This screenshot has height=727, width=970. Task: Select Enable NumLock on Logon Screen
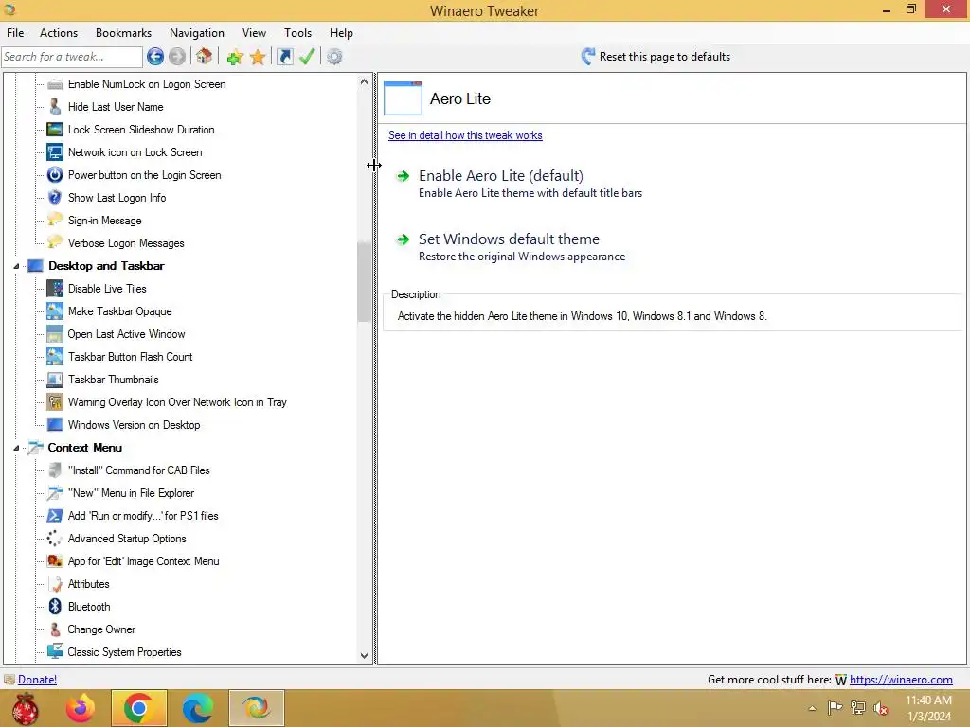pyautogui.click(x=147, y=84)
